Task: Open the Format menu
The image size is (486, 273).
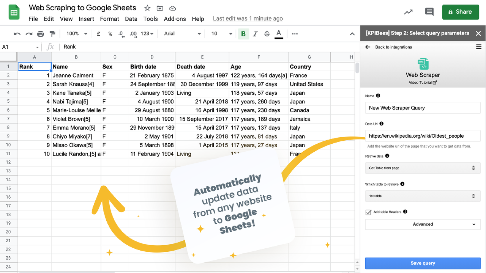Action: click(x=110, y=19)
